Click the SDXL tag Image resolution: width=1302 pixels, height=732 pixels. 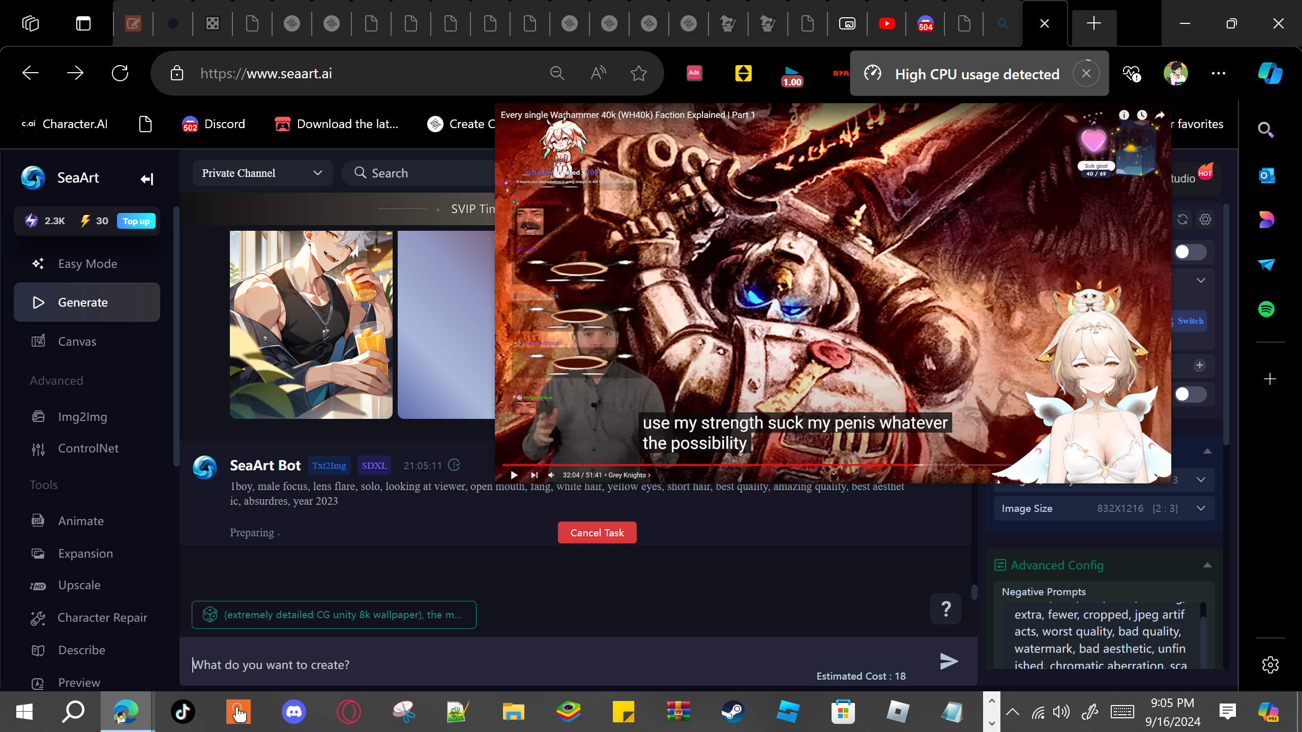point(374,465)
